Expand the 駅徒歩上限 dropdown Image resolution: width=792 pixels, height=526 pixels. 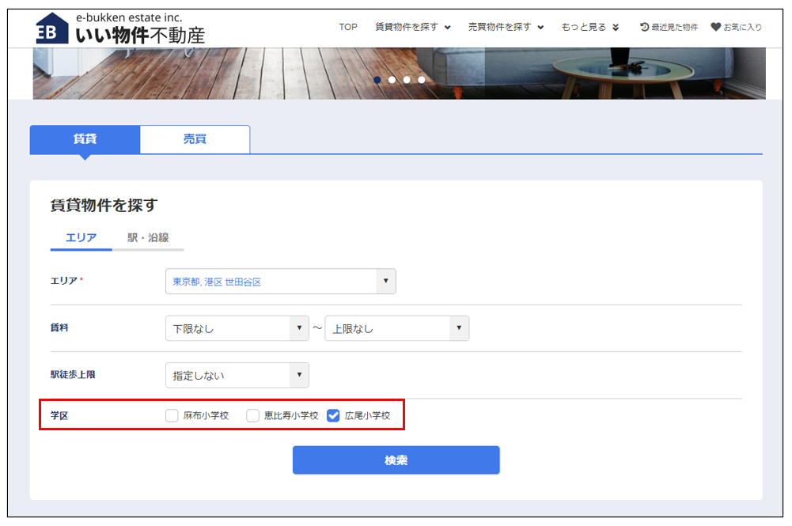(x=237, y=375)
